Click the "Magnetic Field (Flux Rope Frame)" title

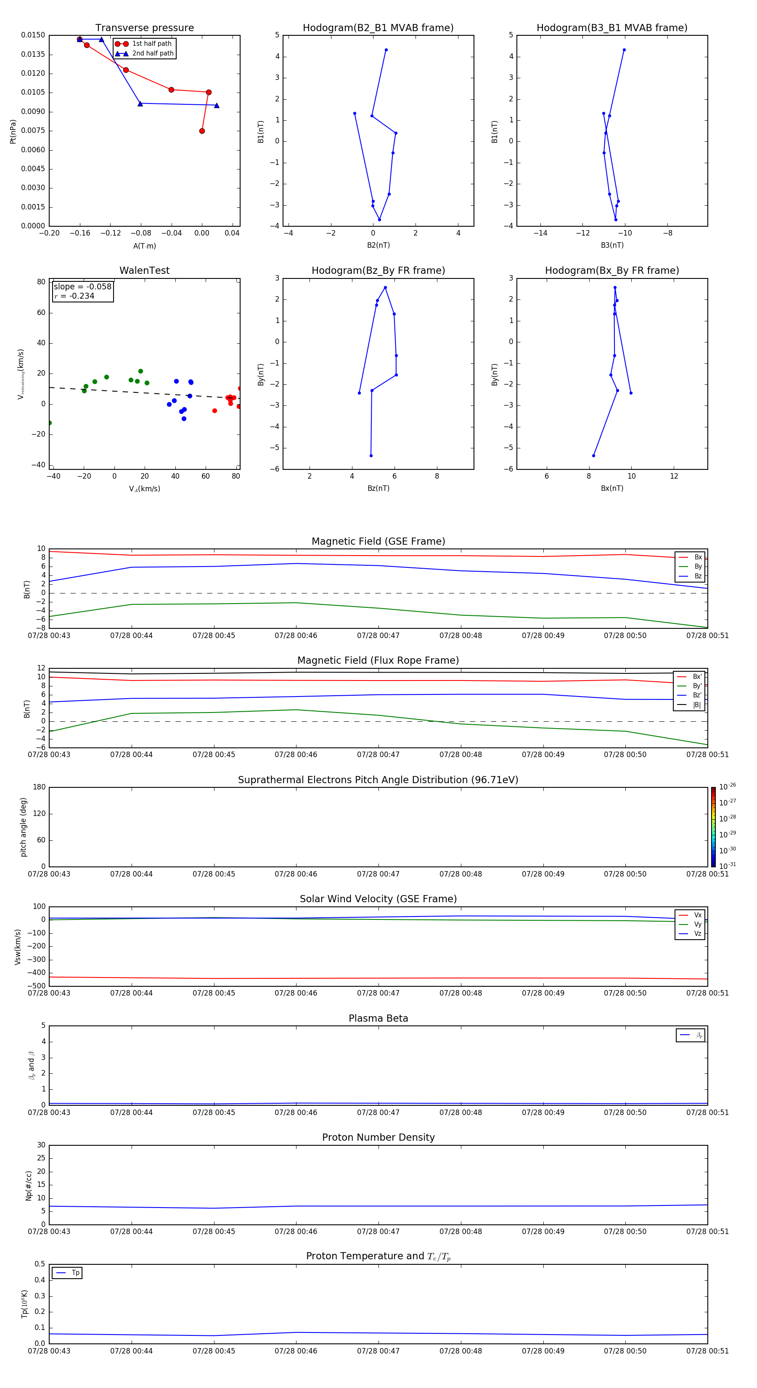coord(378,661)
